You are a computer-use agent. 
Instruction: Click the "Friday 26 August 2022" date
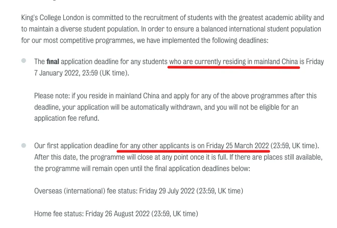pos(117,214)
